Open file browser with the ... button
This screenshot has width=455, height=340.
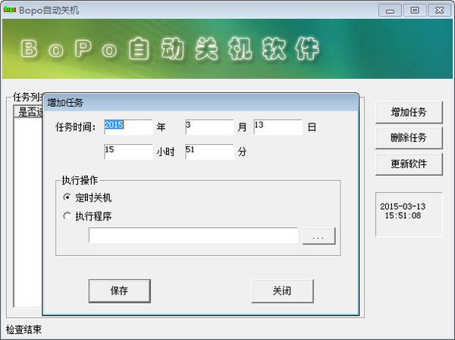(319, 236)
